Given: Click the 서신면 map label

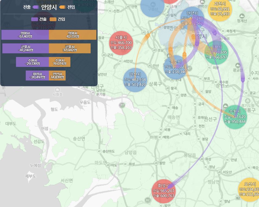Looking at the screenshot, I should [x=67, y=180].
